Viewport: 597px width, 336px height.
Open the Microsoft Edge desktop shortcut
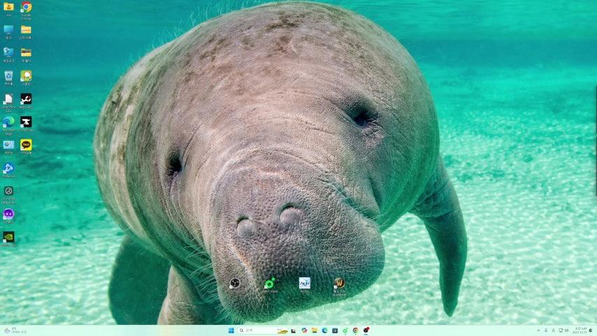click(8, 122)
